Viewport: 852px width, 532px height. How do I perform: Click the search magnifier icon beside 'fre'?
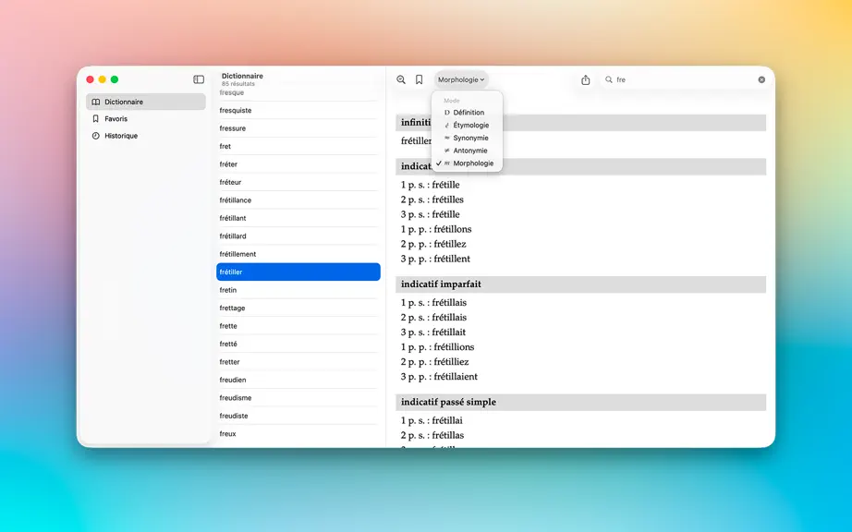click(x=609, y=79)
